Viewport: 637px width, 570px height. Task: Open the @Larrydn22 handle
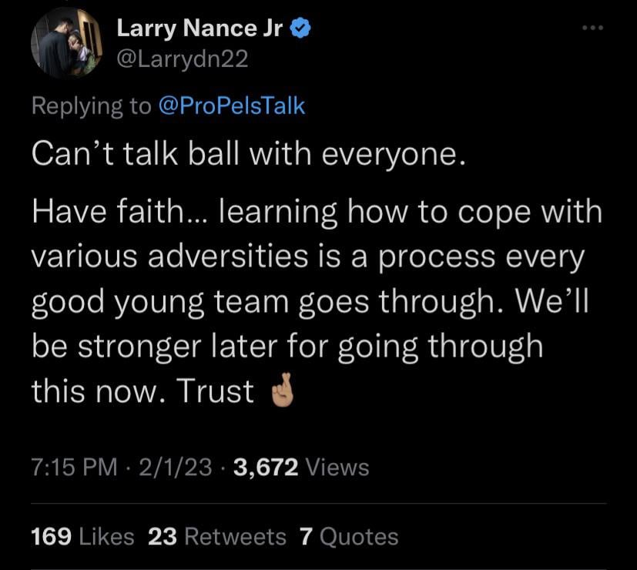pos(182,60)
